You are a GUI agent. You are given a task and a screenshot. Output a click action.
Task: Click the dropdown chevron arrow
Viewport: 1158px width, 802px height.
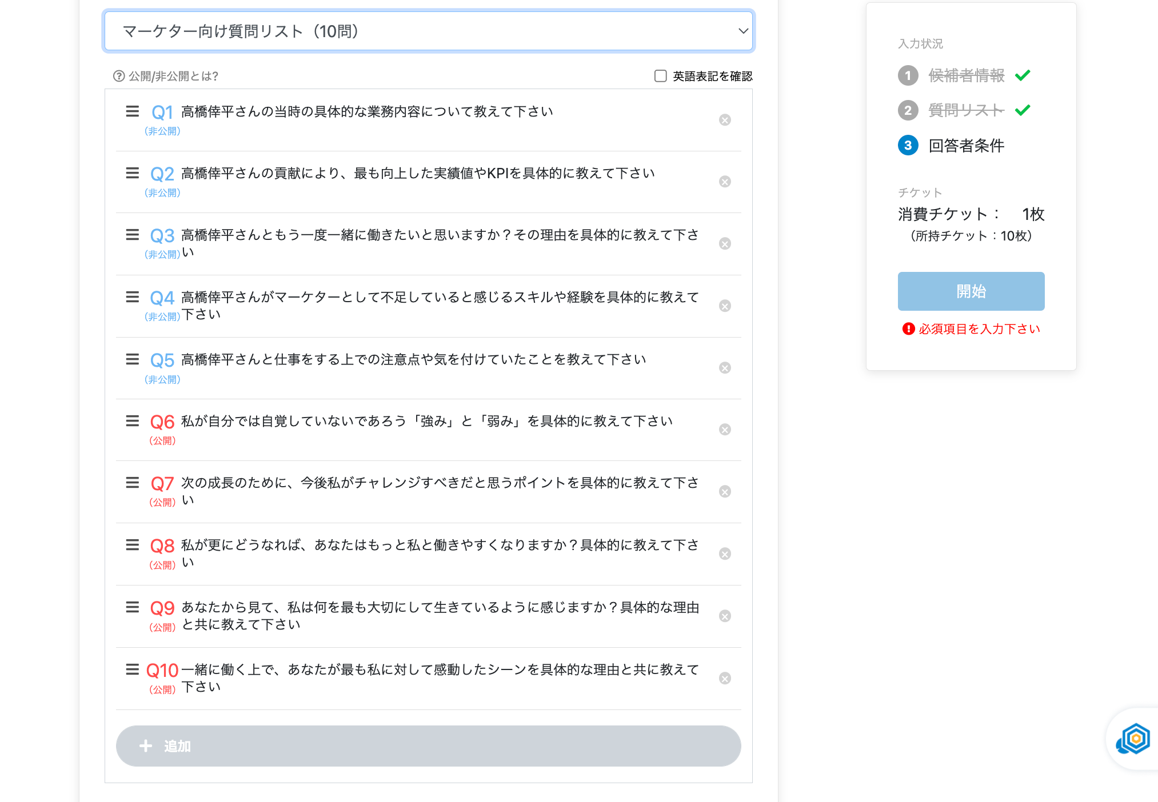pyautogui.click(x=743, y=31)
